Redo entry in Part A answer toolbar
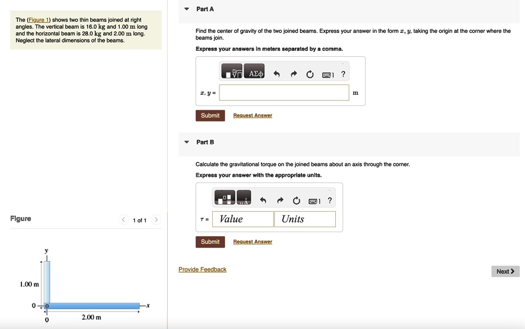This screenshot has width=525, height=329. pos(293,74)
